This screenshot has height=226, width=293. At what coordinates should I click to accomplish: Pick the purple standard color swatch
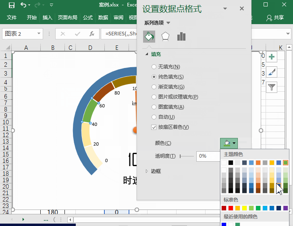[285, 208]
